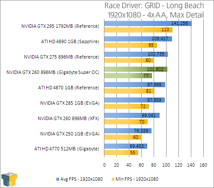Select the 'Min FPS - 1920x1080' legend label

click(x=137, y=179)
